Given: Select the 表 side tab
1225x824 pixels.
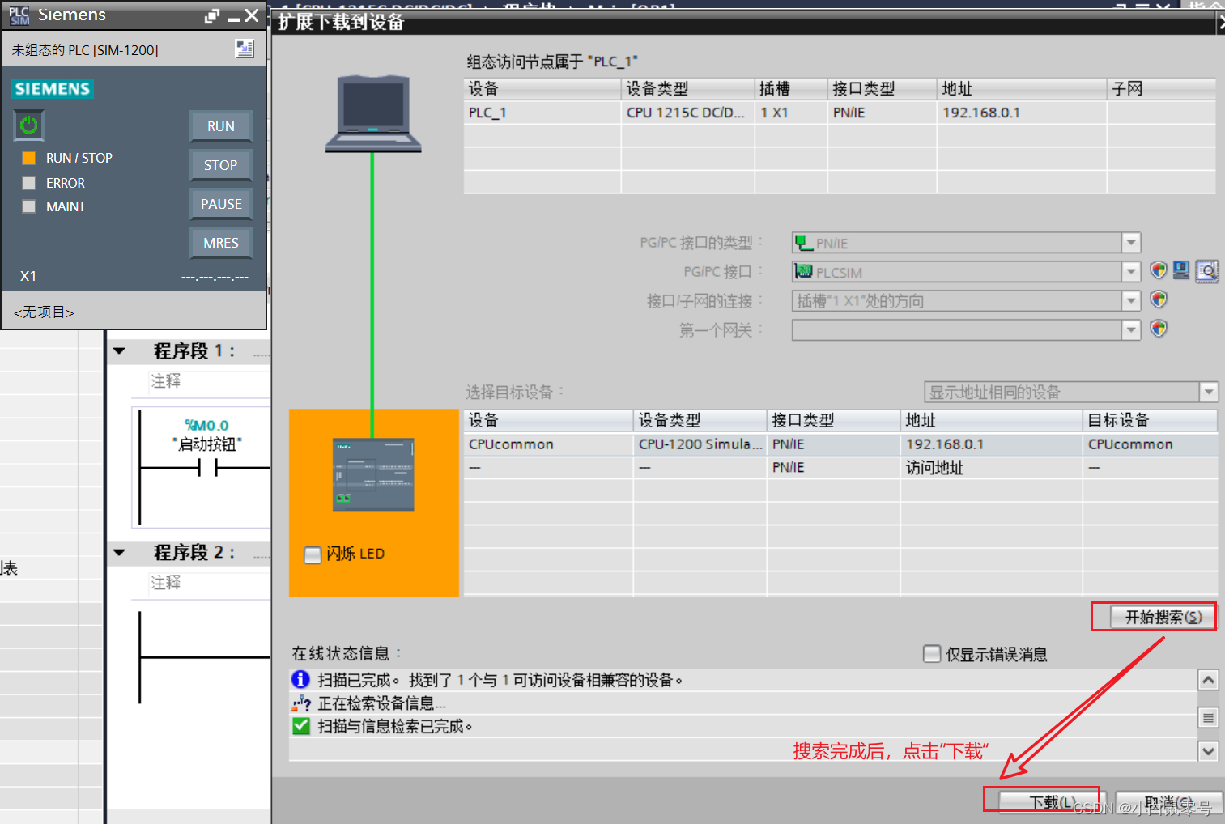Looking at the screenshot, I should [x=9, y=567].
